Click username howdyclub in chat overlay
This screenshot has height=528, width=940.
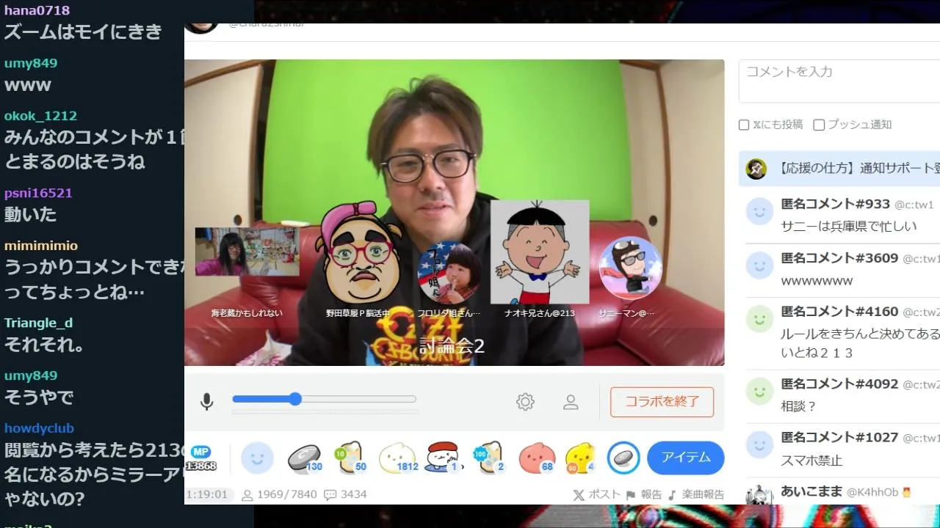click(x=39, y=428)
